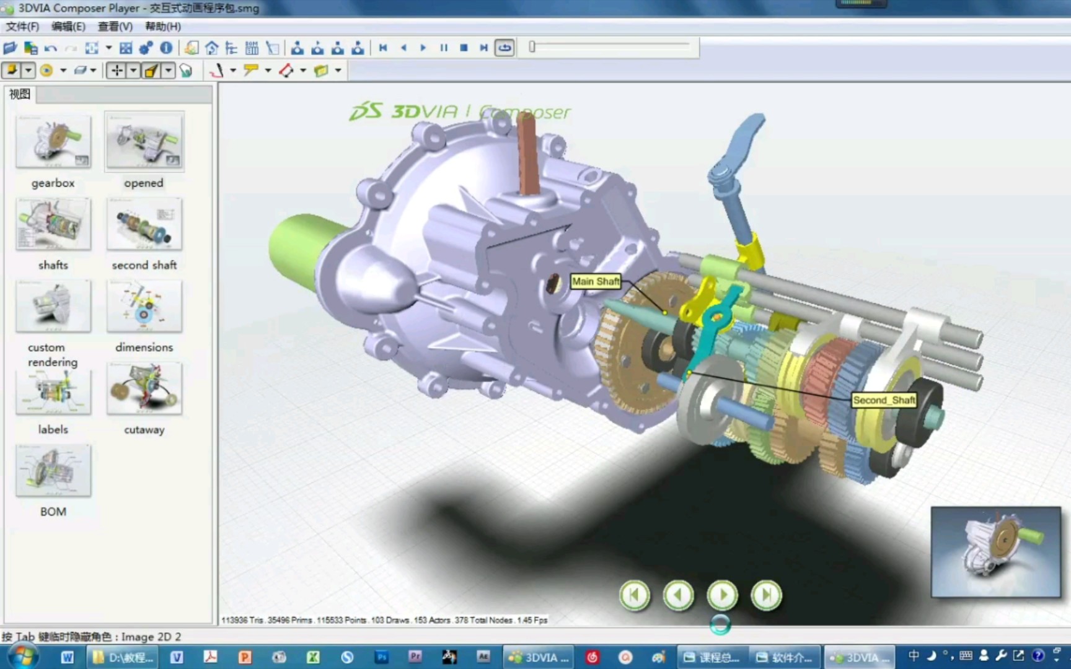
Task: Select the 视图 panel tab
Action: 20,94
